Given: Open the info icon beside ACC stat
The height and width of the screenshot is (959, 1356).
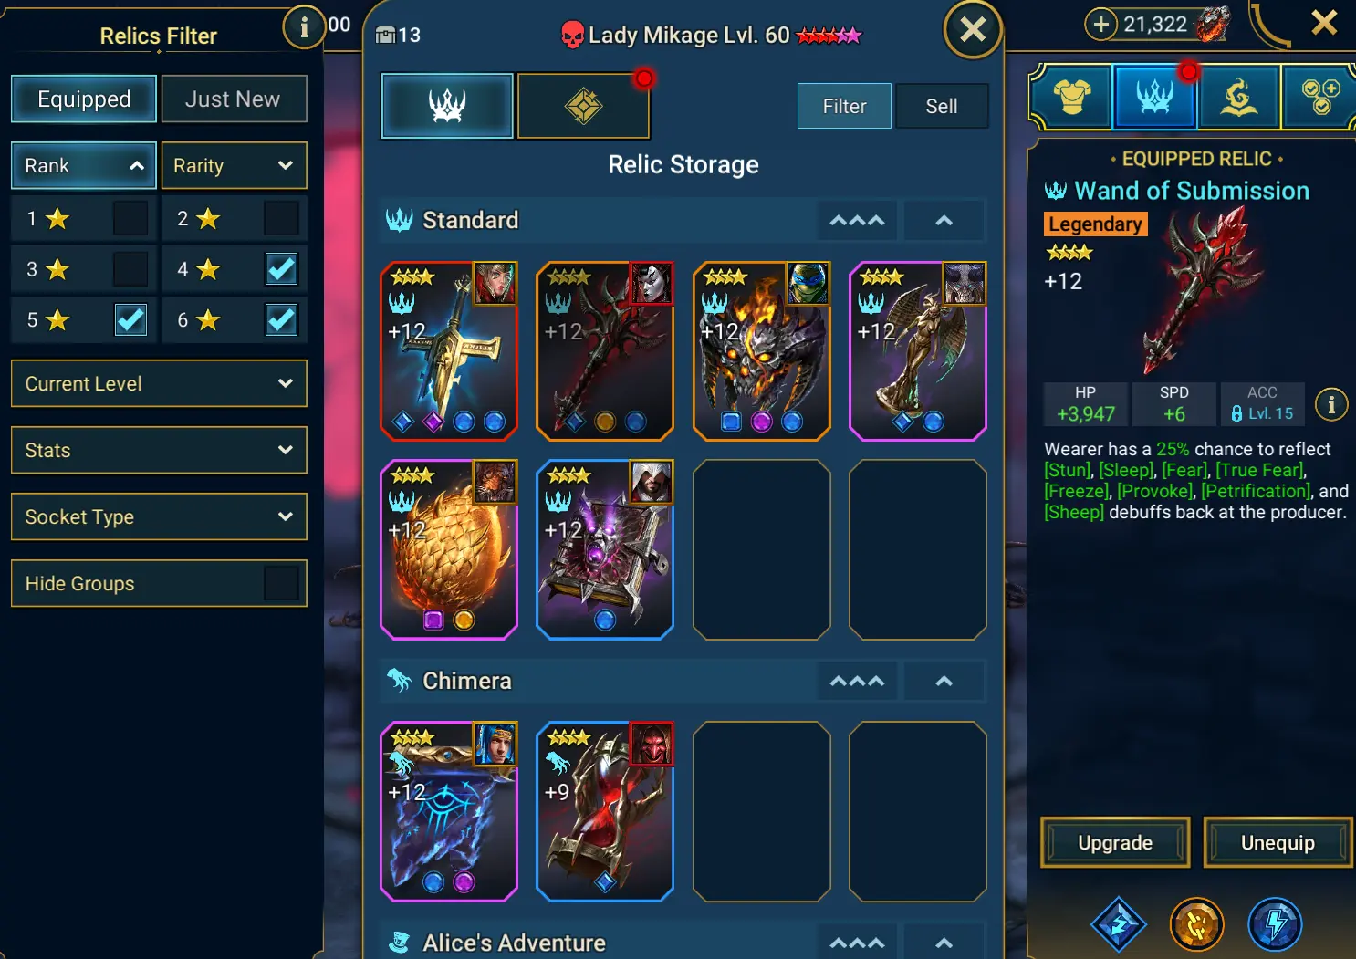Looking at the screenshot, I should pyautogui.click(x=1331, y=404).
